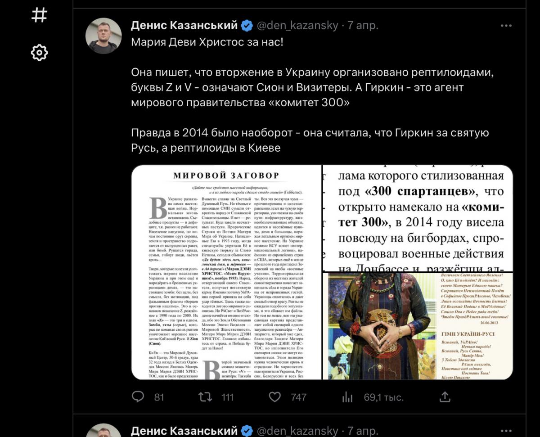Reply to the tweet via the comment bubble icon
Viewport: 540px width, 437px height.
[x=138, y=396]
